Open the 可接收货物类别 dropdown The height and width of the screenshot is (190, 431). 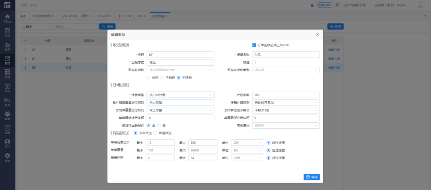coord(286,70)
